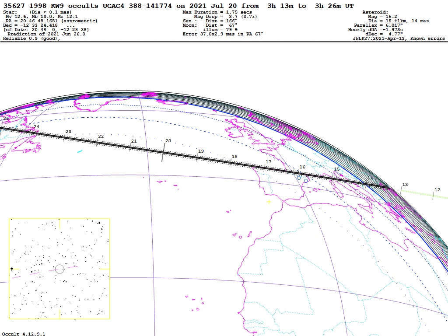Screen dimensions: 448x336
Task: Click the 'JPL#27:2021-Apr-13, Known errors' text
Action: (x=399, y=38)
